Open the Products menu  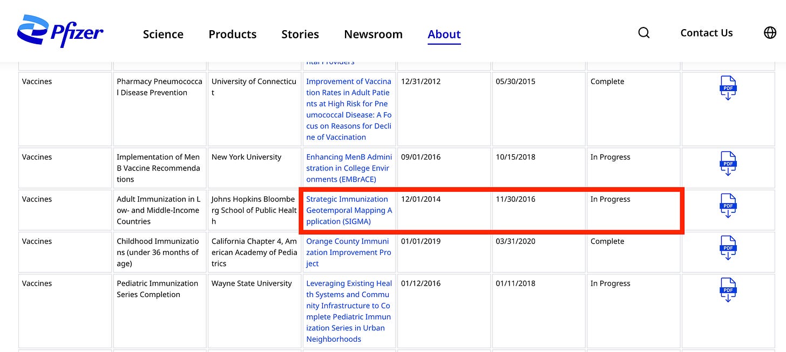tap(233, 34)
